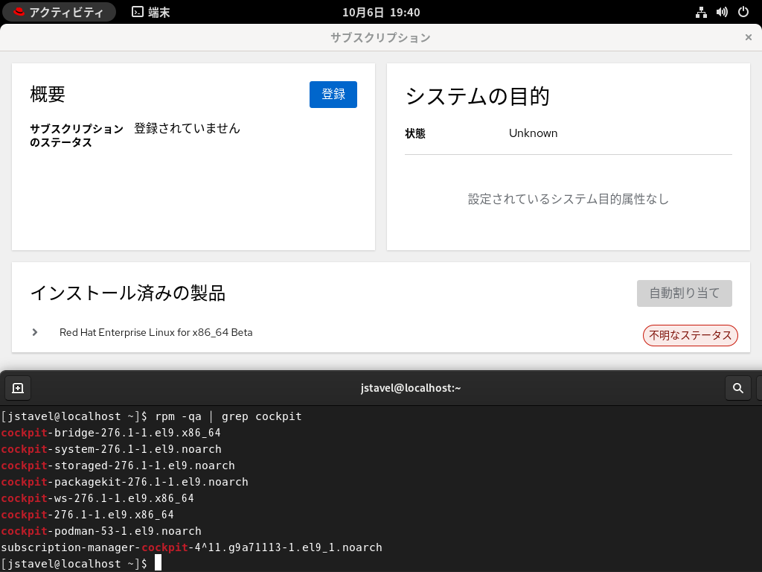Click the rpm -qa | grep cockpit command

click(228, 417)
